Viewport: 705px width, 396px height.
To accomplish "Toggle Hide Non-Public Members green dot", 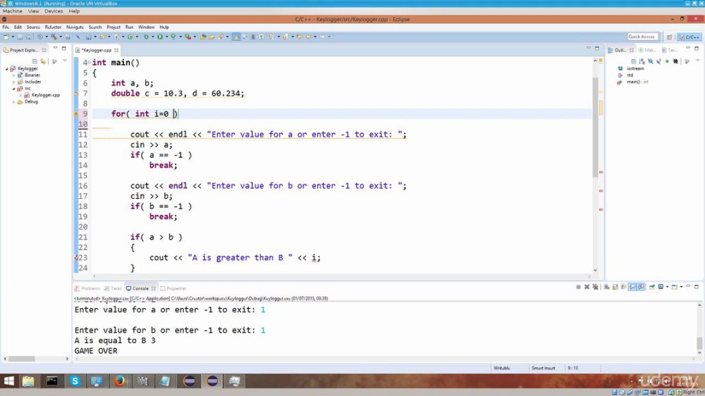I will pos(667,61).
